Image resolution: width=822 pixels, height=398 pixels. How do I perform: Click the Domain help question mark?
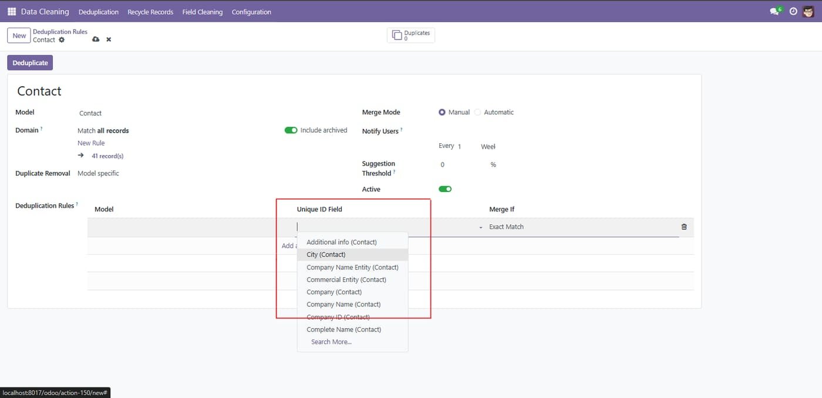click(42, 129)
